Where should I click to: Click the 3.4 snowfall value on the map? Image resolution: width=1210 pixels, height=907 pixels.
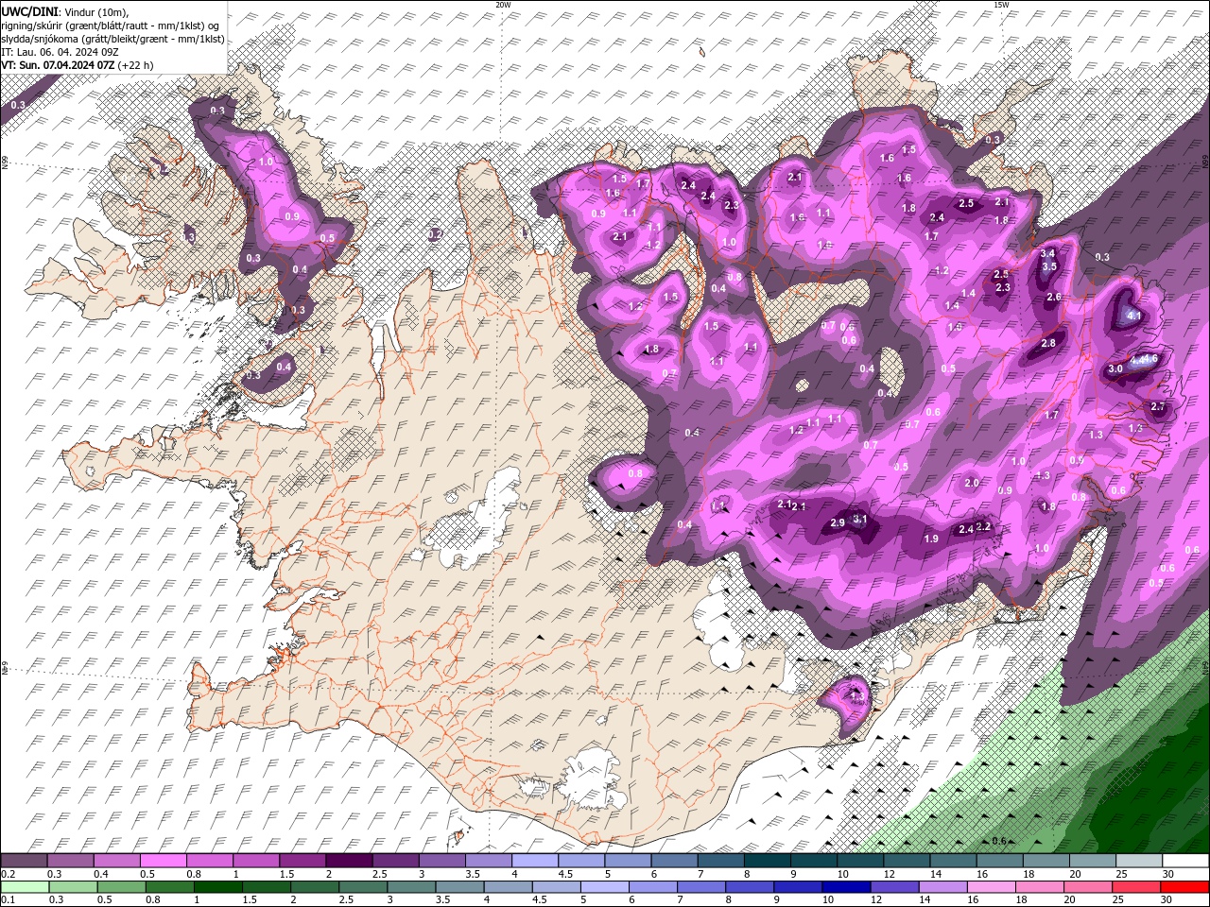click(x=1047, y=253)
